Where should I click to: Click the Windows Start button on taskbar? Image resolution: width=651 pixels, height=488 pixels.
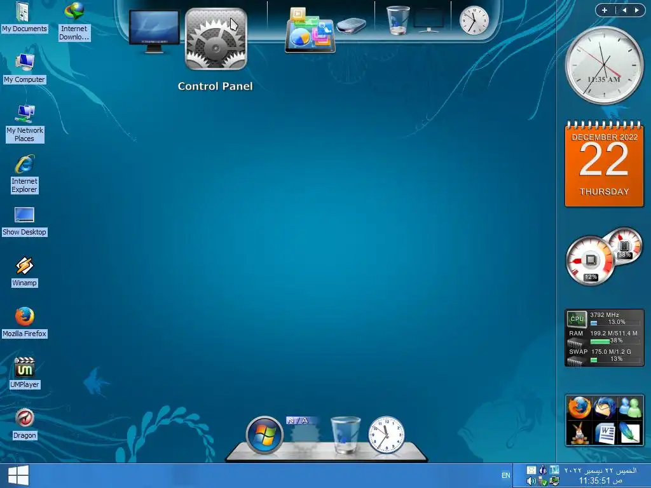pyautogui.click(x=18, y=475)
